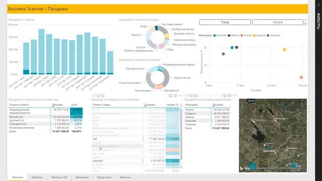Select the Индивидуальные предприниматели row

(46, 111)
